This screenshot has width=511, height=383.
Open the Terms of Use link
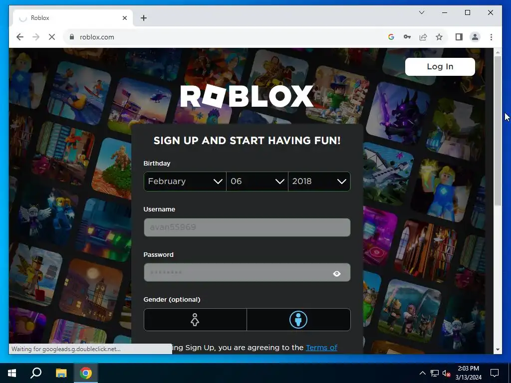(321, 348)
